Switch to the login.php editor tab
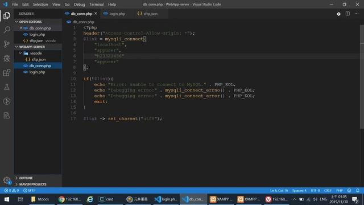The width and height of the screenshot is (364, 205). (117, 14)
